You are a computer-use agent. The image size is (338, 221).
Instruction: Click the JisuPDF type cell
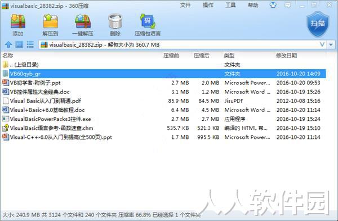click(234, 101)
